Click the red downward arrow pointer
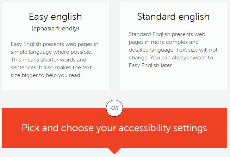Image resolution: width=230 pixels, height=157 pixels. (114, 151)
